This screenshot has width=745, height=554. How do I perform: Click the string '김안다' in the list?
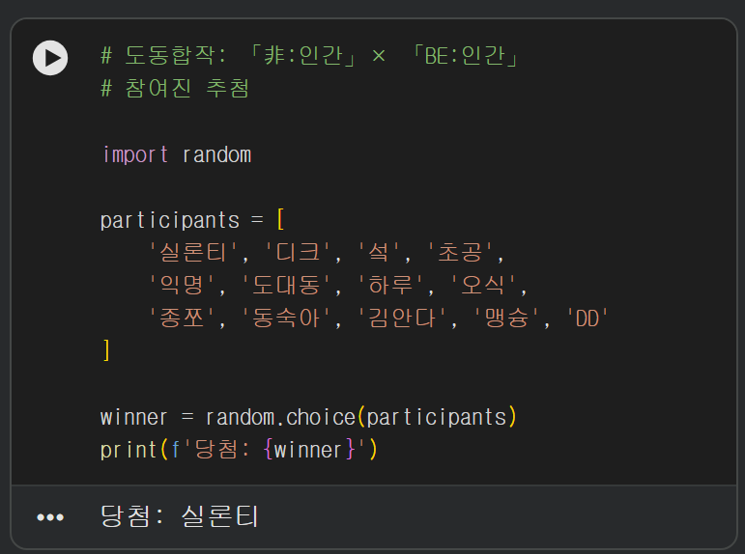(x=402, y=319)
